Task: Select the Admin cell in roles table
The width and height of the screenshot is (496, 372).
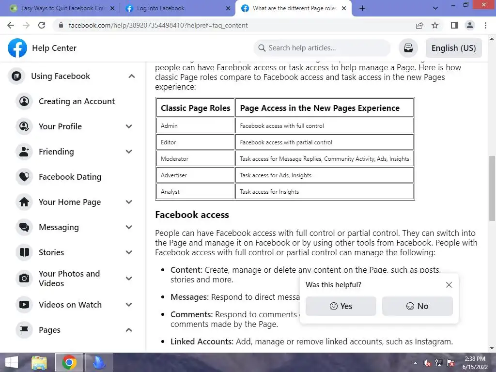Action: pos(195,125)
